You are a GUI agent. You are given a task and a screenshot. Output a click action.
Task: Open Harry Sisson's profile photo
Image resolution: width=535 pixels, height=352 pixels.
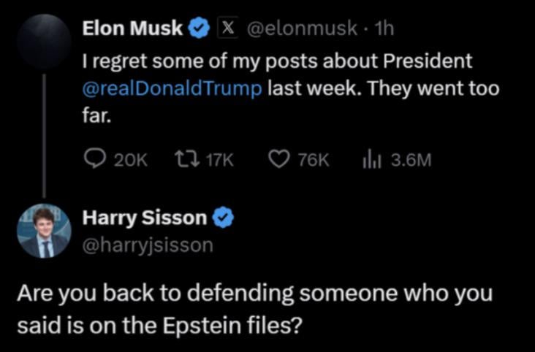[43, 231]
